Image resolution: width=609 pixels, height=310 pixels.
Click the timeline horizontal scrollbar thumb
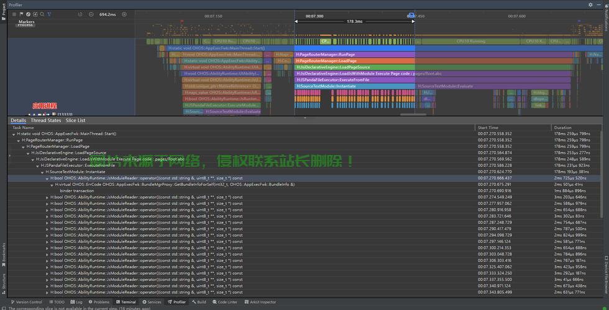pyautogui.click(x=413, y=115)
